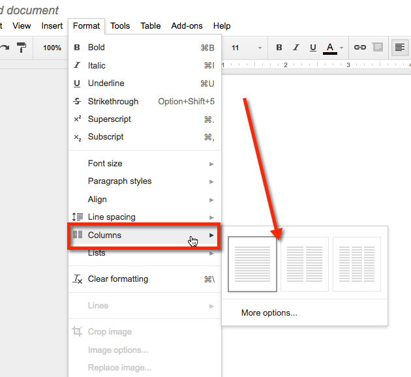This screenshot has width=411, height=377.
Task: Open the Help menu
Action: pyautogui.click(x=222, y=26)
